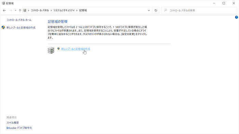Click main-pane 新しいプールと記憶域の作成 link
The height and width of the screenshot is (134, 239).
coord(75,49)
